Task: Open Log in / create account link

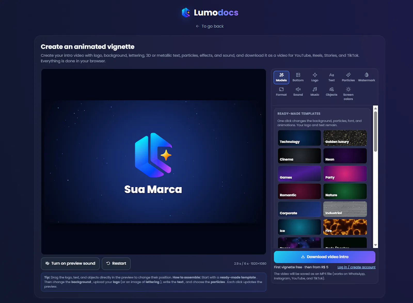Action: click(x=356, y=267)
